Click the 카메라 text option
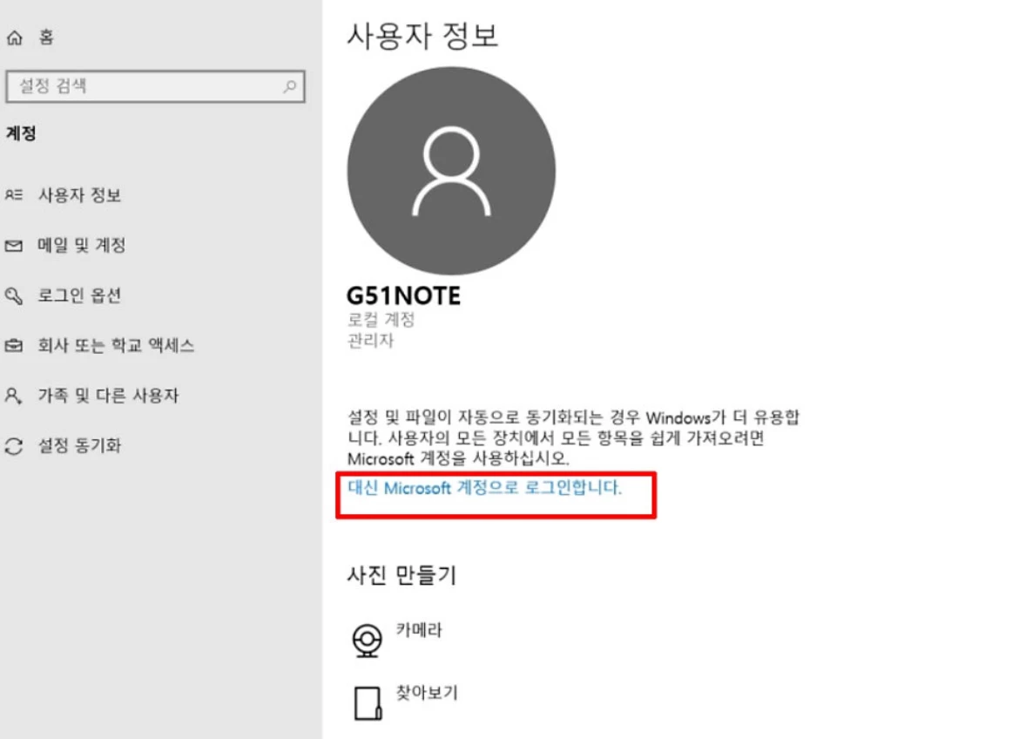 pyautogui.click(x=419, y=630)
